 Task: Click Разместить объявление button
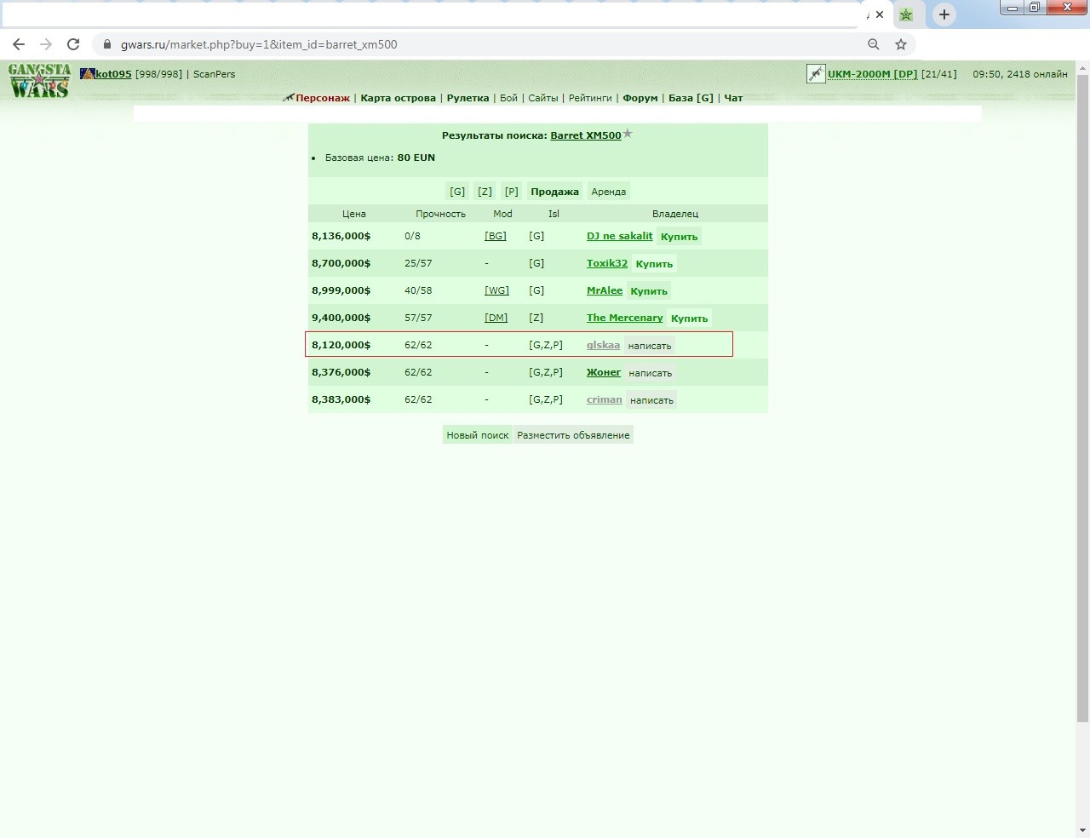(x=573, y=435)
